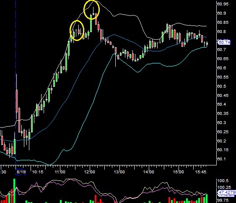Viewport: 236px width, 203px height.
Task: Click the 60.8 price axis label
Action: point(221,32)
